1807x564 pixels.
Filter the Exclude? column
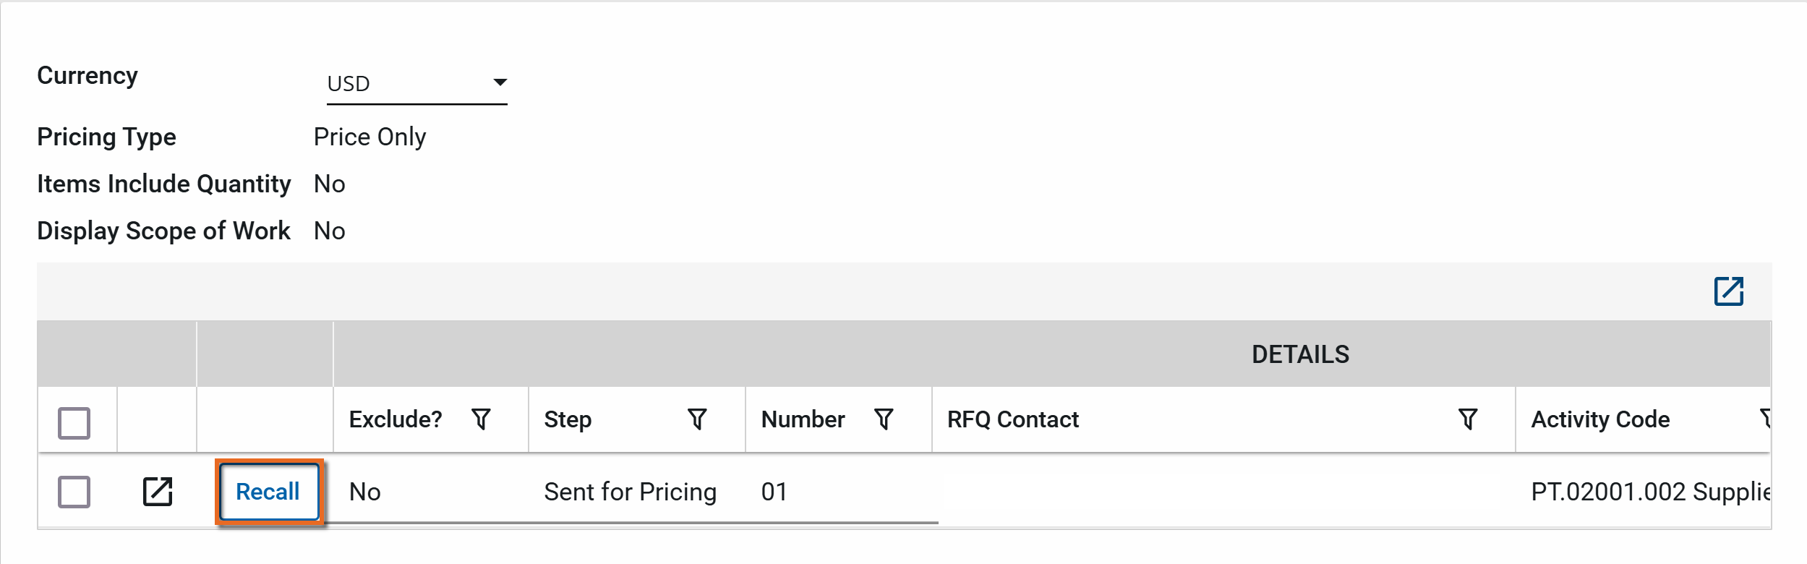click(481, 419)
